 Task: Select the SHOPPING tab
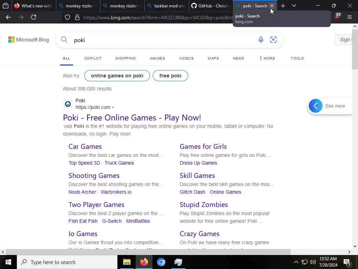pyautogui.click(x=126, y=58)
